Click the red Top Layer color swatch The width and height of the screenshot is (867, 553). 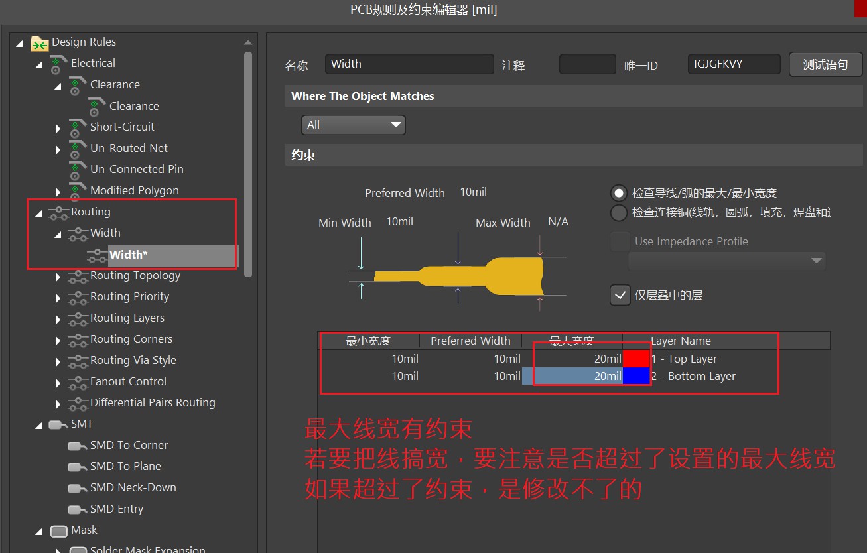pos(635,359)
